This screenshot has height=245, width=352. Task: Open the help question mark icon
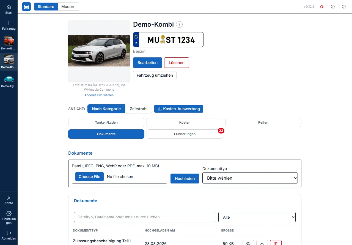click(x=344, y=7)
